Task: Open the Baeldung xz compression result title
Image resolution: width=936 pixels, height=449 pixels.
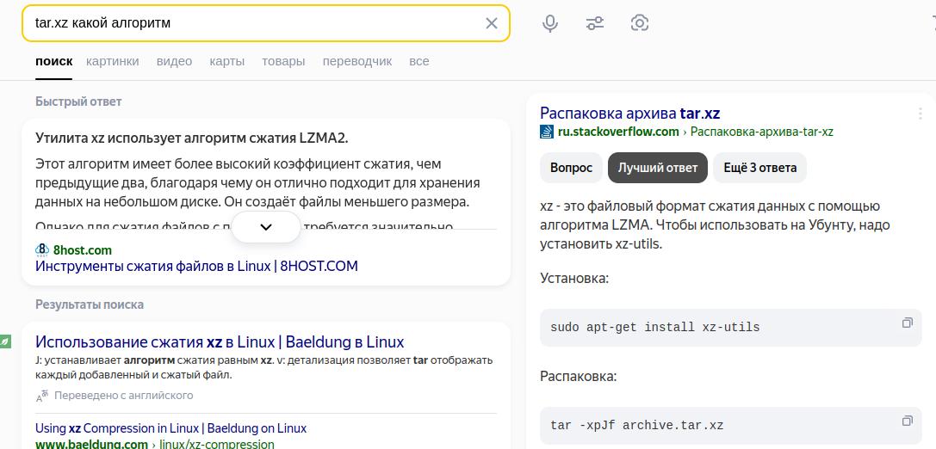Action: (x=220, y=341)
